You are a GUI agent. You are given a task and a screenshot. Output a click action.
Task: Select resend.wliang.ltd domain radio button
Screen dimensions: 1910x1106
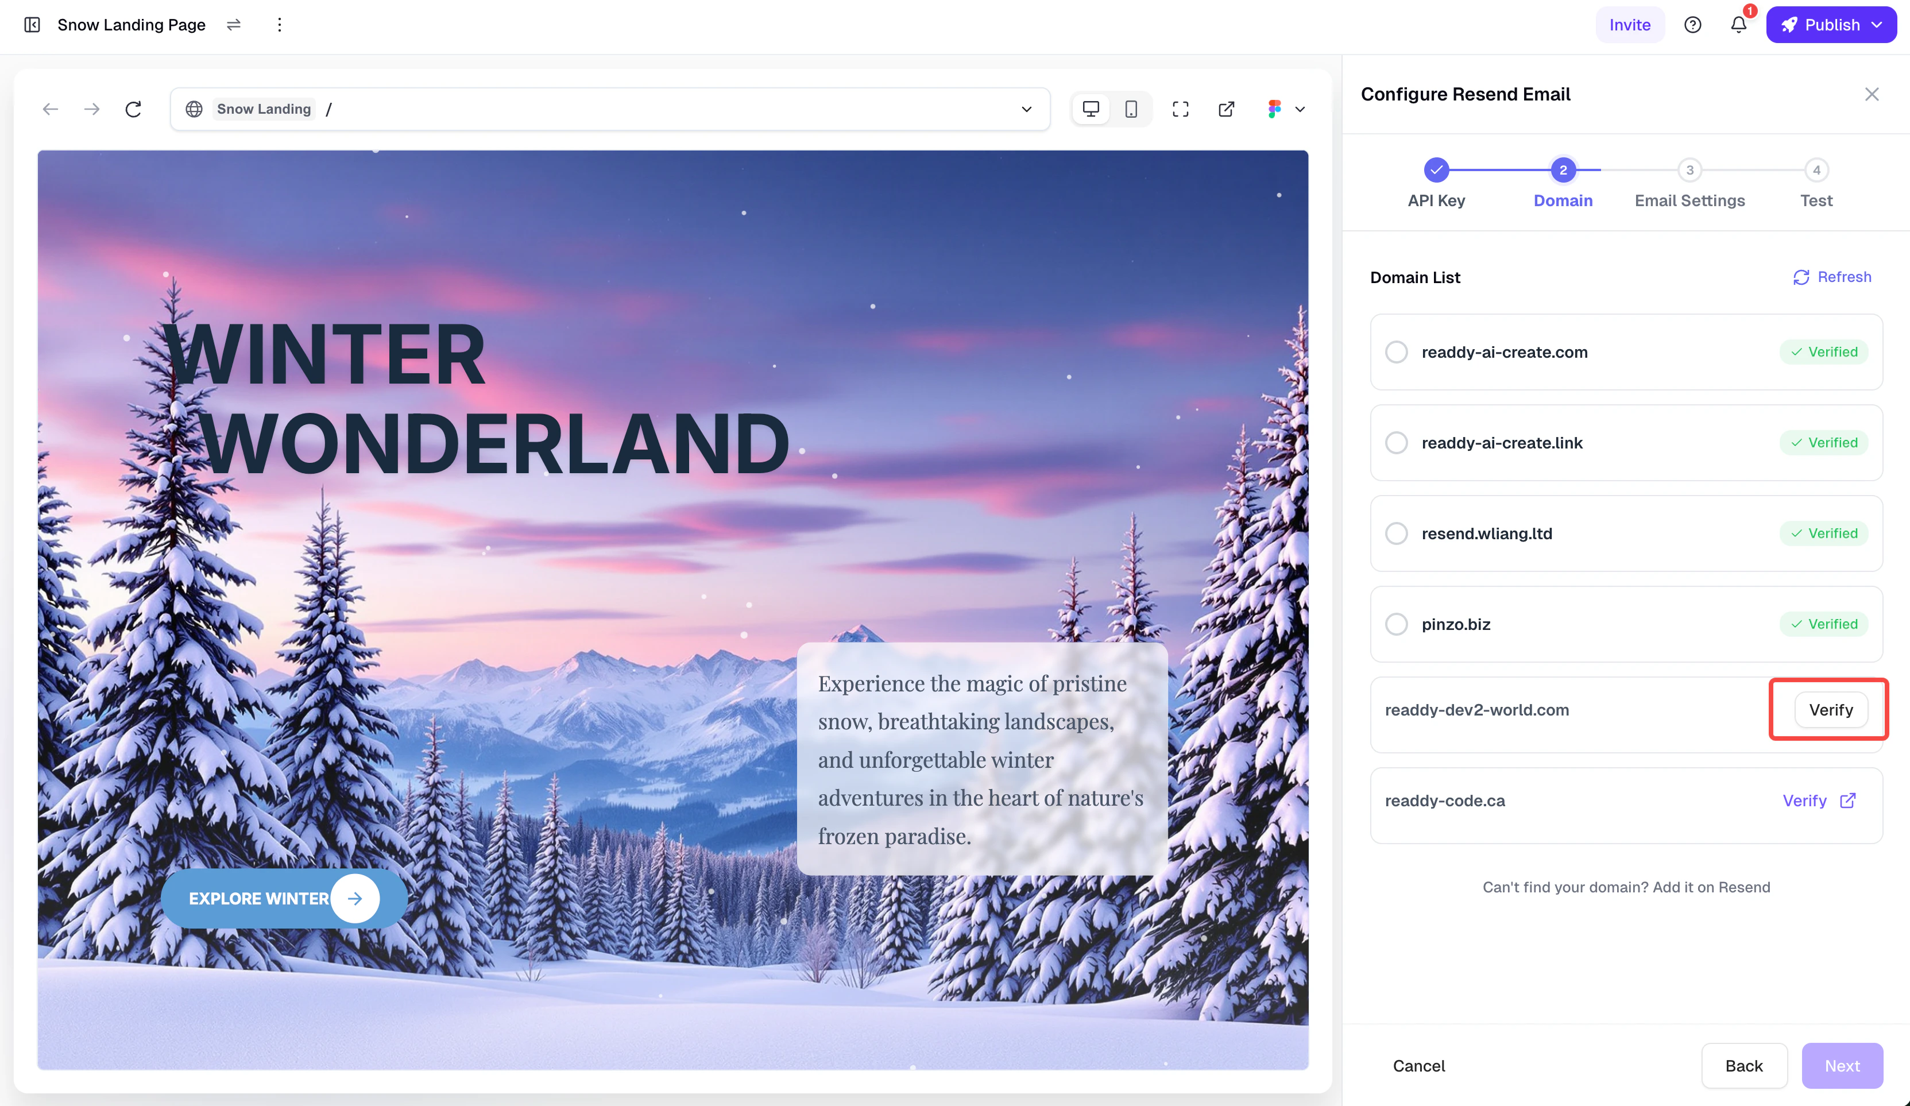(1396, 533)
